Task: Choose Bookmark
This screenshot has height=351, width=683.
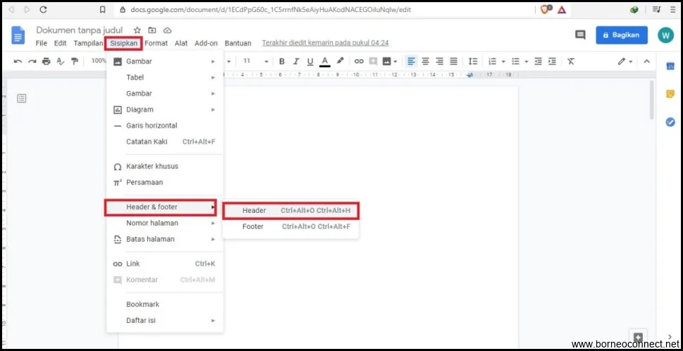Action: pos(165,304)
